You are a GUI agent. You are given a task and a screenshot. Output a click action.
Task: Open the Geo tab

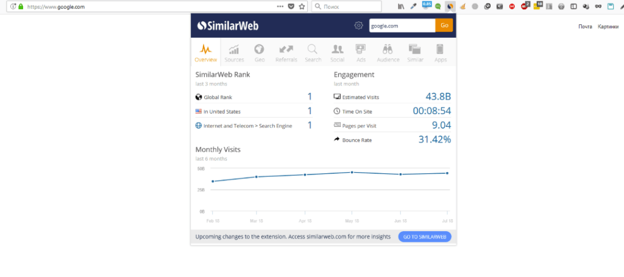[x=259, y=52]
